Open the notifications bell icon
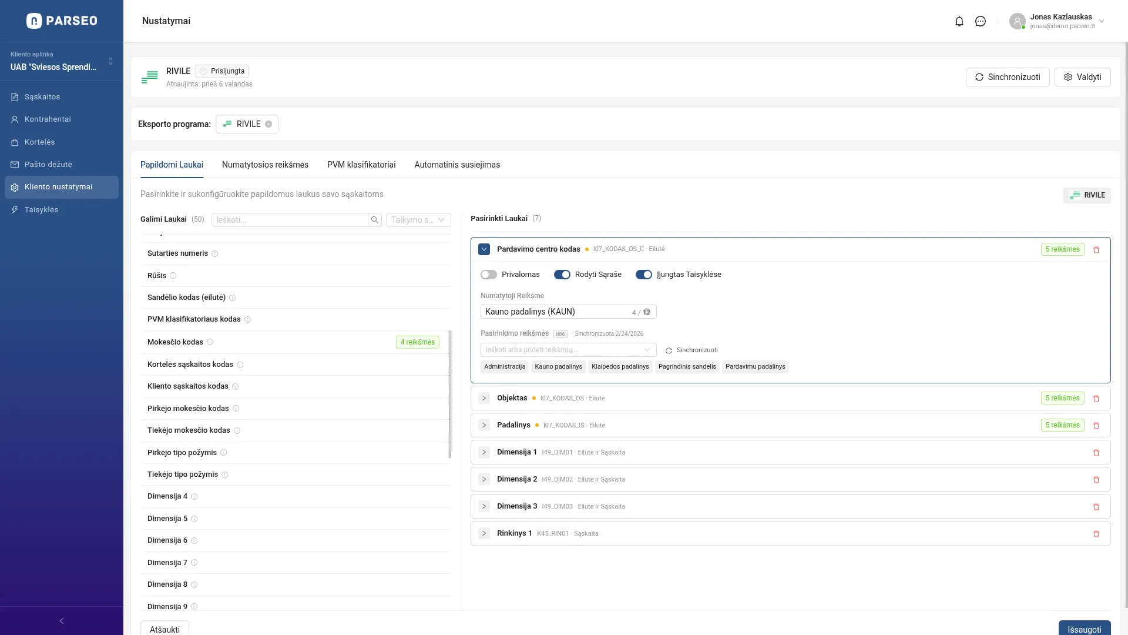The image size is (1128, 635). [x=959, y=21]
